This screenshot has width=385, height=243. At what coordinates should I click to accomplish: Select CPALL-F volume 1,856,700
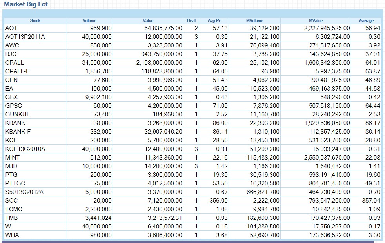[98, 71]
